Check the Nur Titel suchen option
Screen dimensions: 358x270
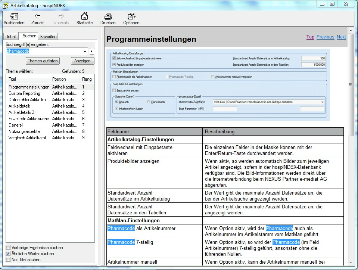8,260
